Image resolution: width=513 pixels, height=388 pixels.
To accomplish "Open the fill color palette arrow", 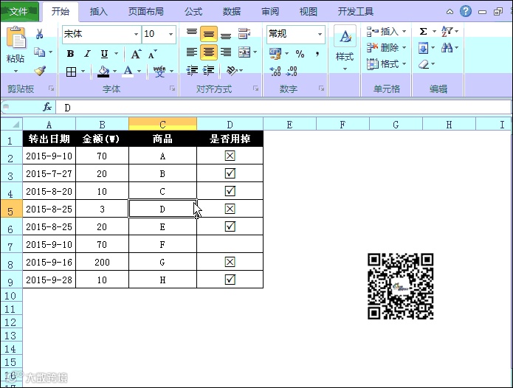I will tap(115, 72).
